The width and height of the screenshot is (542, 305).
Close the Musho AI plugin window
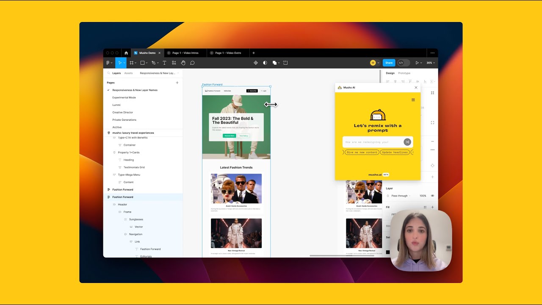click(416, 88)
